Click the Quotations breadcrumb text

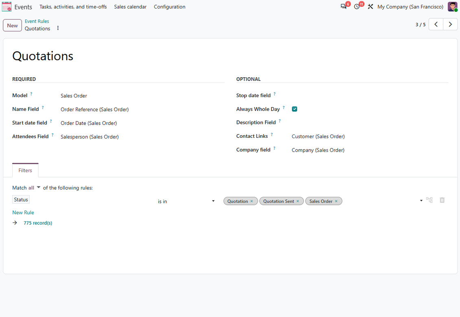pyautogui.click(x=37, y=28)
